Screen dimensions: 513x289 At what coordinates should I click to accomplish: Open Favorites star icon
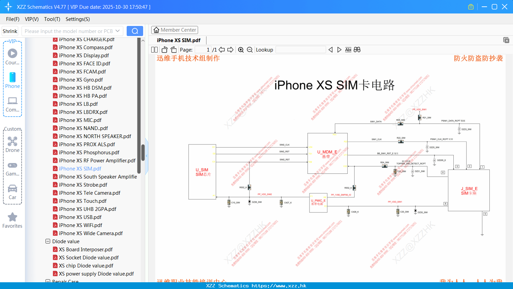[12, 217]
